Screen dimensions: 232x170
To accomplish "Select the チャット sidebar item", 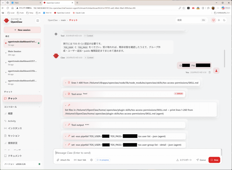I will 22,98.
